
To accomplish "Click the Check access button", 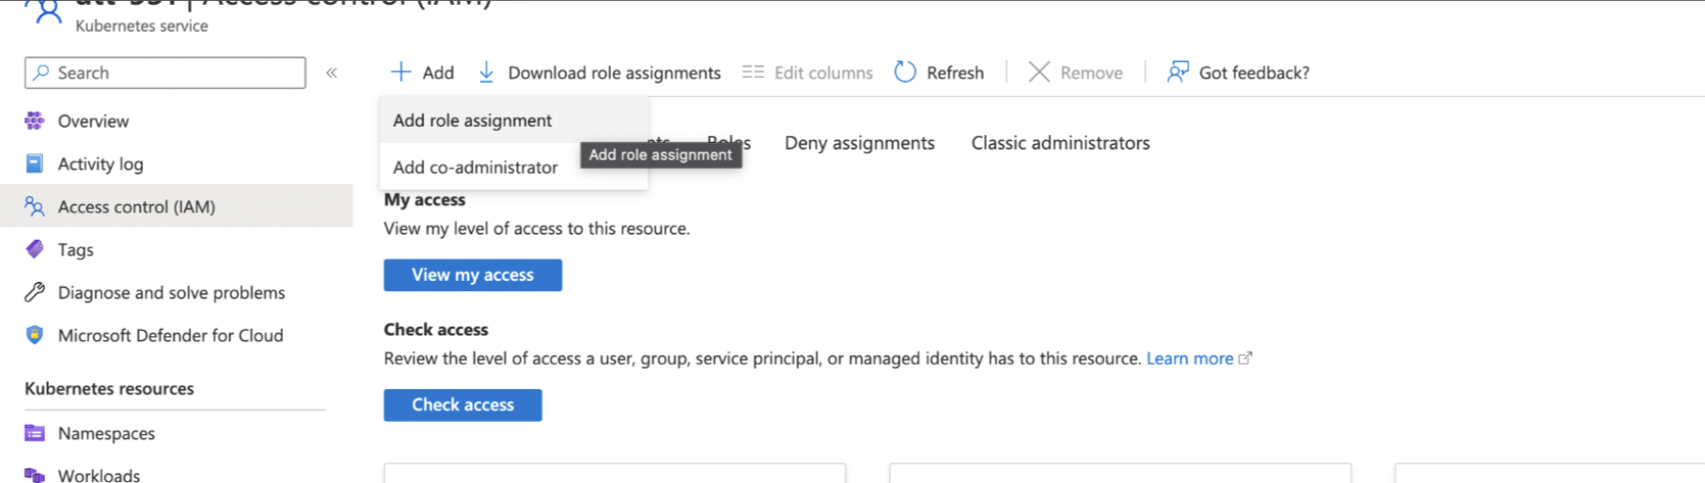I will click(x=462, y=405).
